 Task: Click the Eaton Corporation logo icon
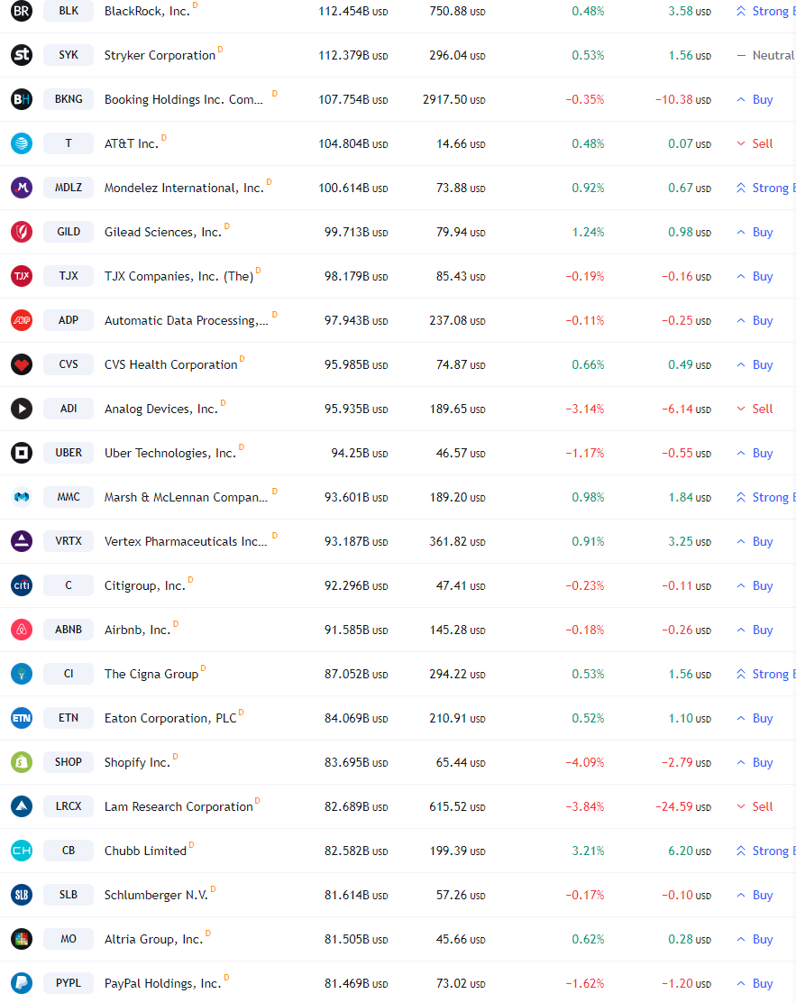(22, 718)
